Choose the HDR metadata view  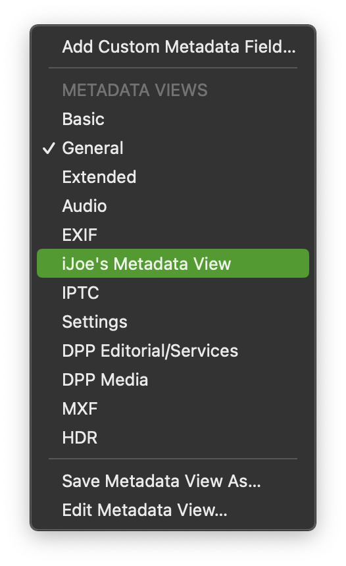pos(173,438)
